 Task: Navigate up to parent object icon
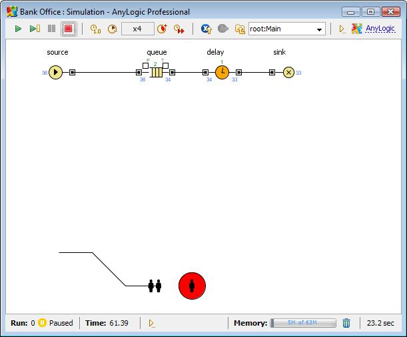pos(240,29)
